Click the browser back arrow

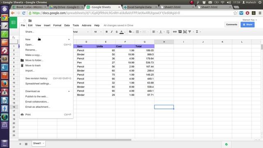pyautogui.click(x=13, y=13)
